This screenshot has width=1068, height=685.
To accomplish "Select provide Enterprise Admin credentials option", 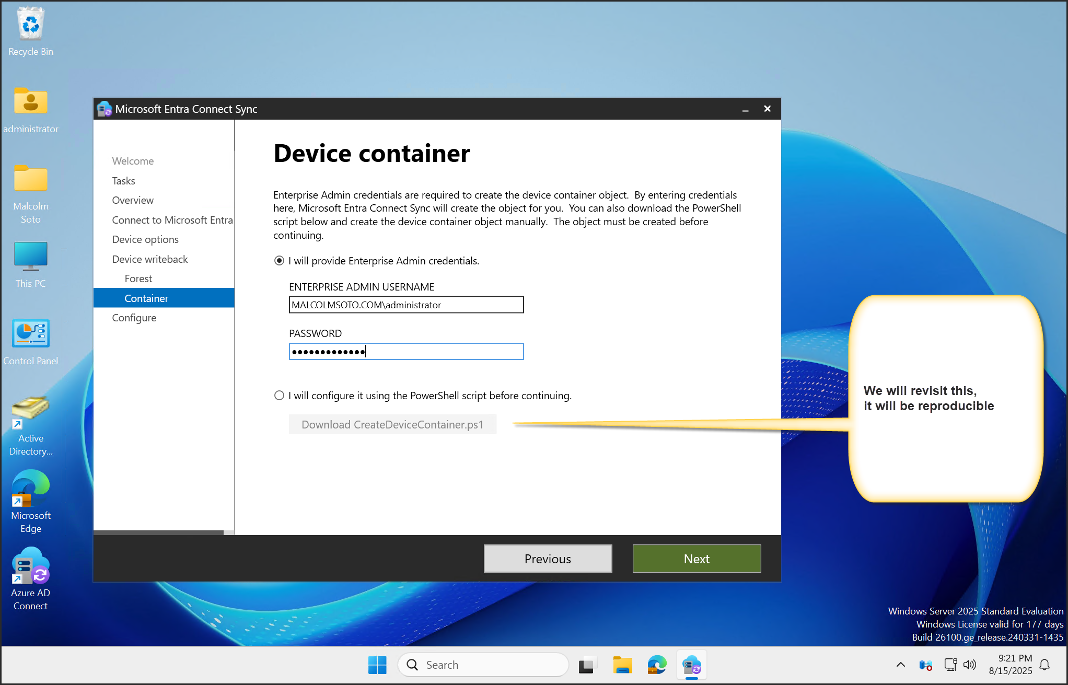I will tap(280, 261).
